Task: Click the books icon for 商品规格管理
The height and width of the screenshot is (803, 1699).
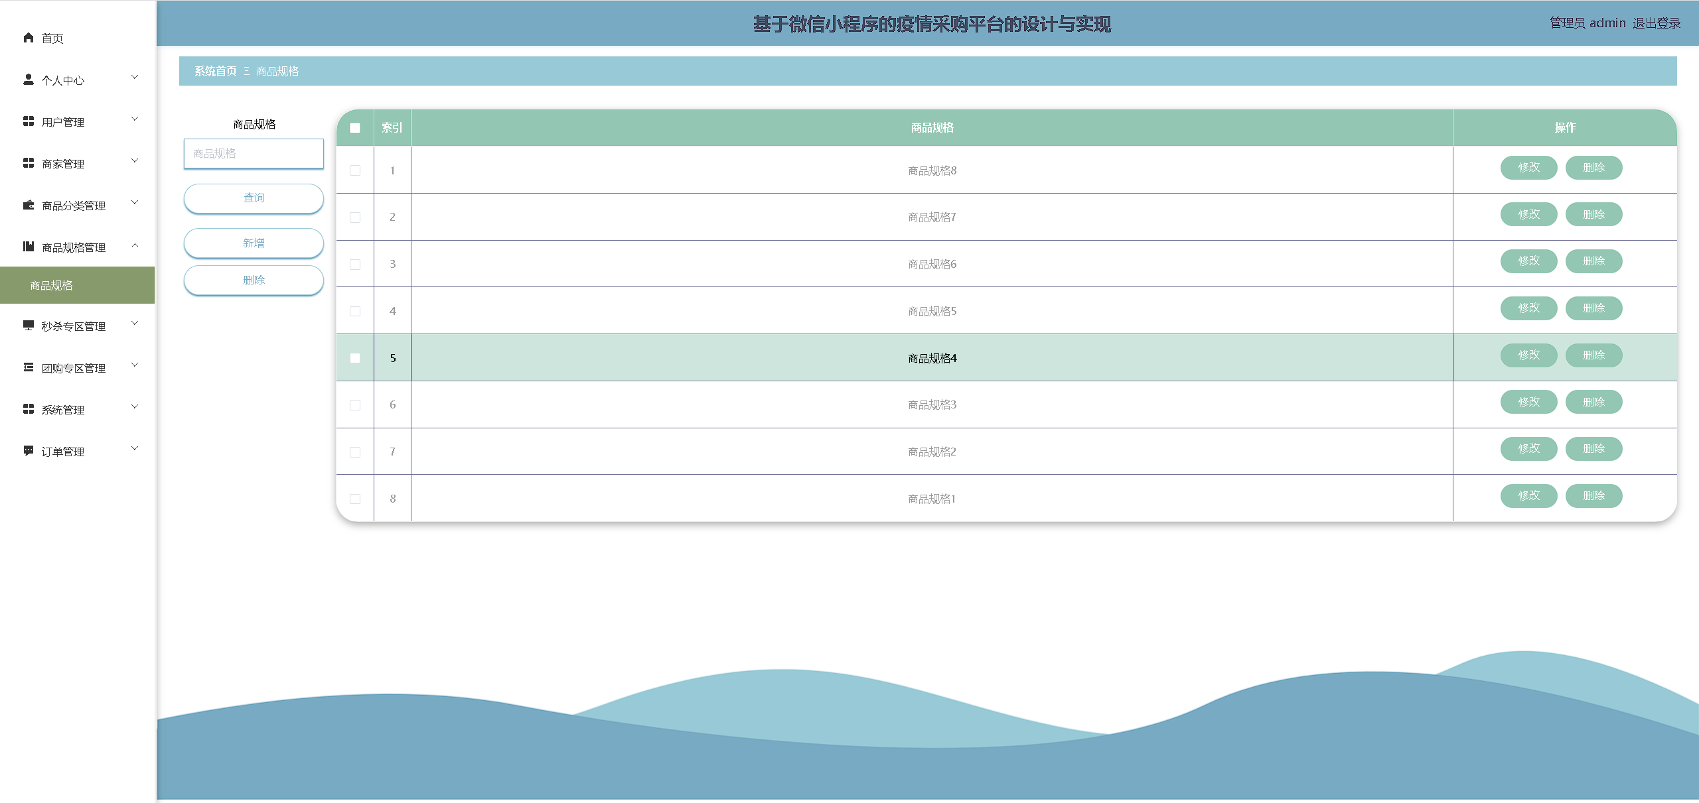Action: click(x=28, y=247)
